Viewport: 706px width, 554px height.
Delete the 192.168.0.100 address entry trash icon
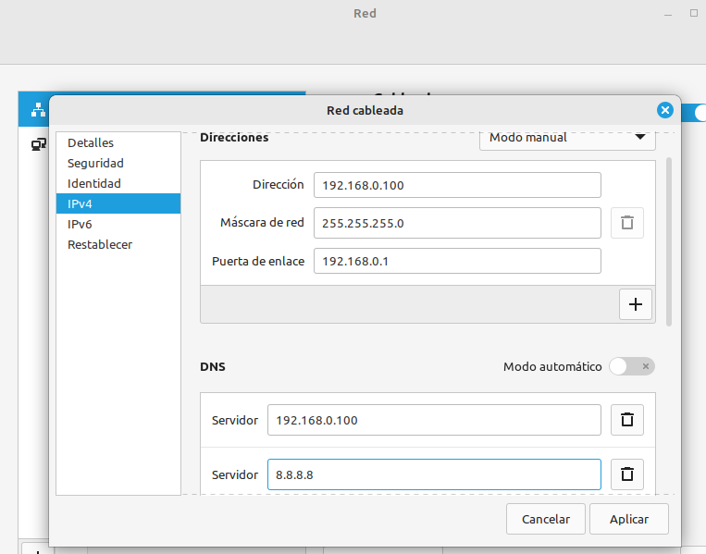[x=626, y=223]
